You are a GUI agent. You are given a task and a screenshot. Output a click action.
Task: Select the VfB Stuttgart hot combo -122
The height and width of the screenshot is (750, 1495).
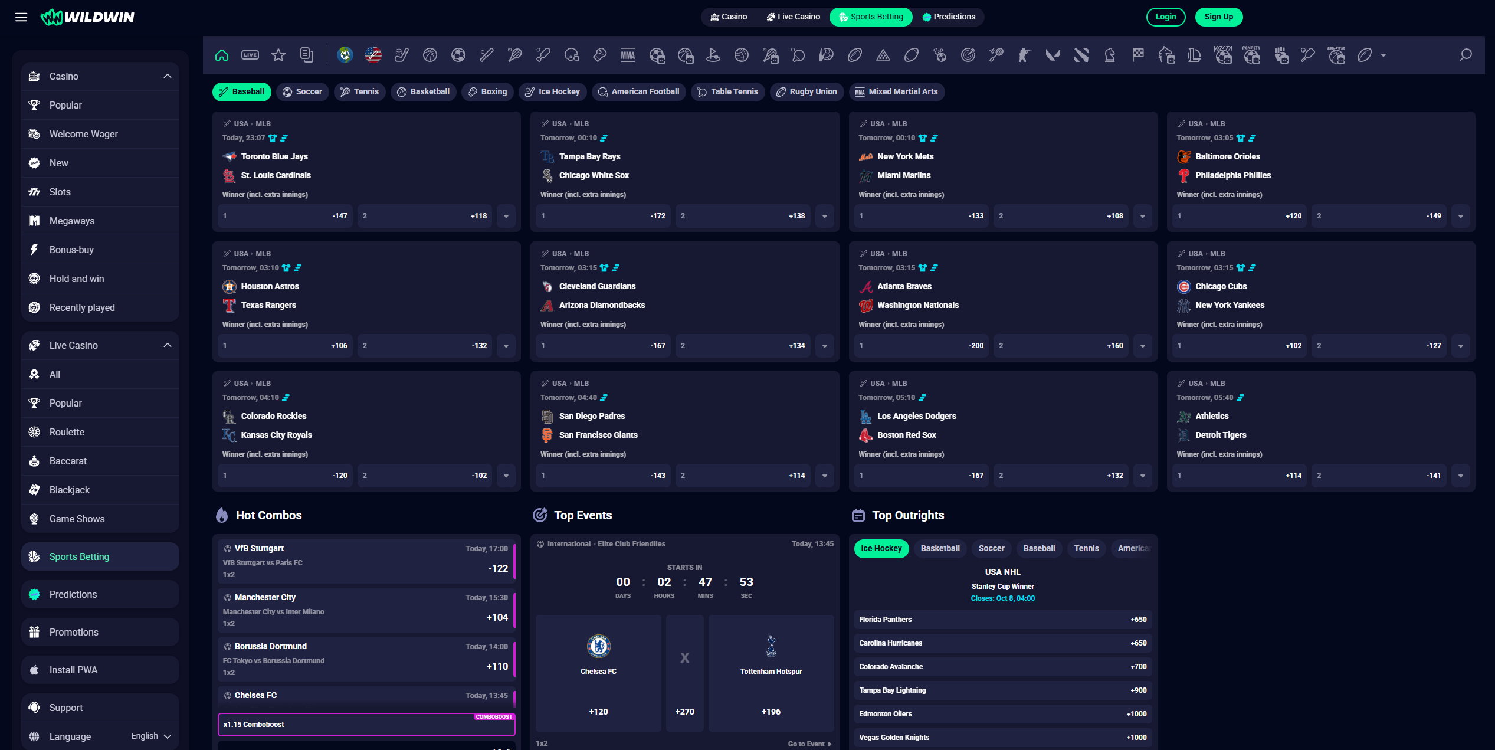[x=366, y=561]
